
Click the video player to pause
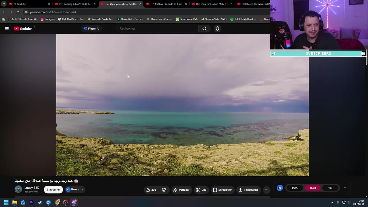point(183,105)
